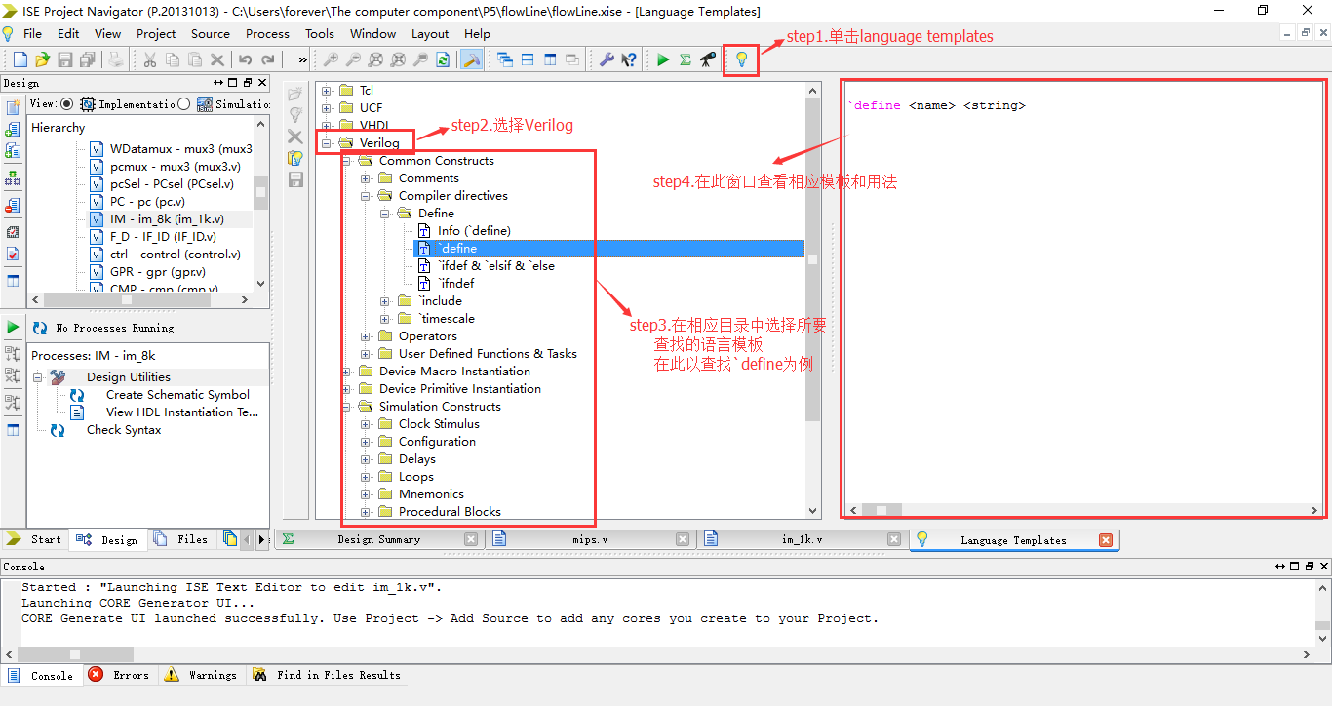The image size is (1332, 706).
Task: Select ctrl - control (control.v) in Hierarchy
Action: [176, 255]
